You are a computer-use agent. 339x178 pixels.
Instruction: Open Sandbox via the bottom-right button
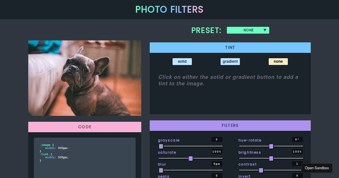point(317,168)
